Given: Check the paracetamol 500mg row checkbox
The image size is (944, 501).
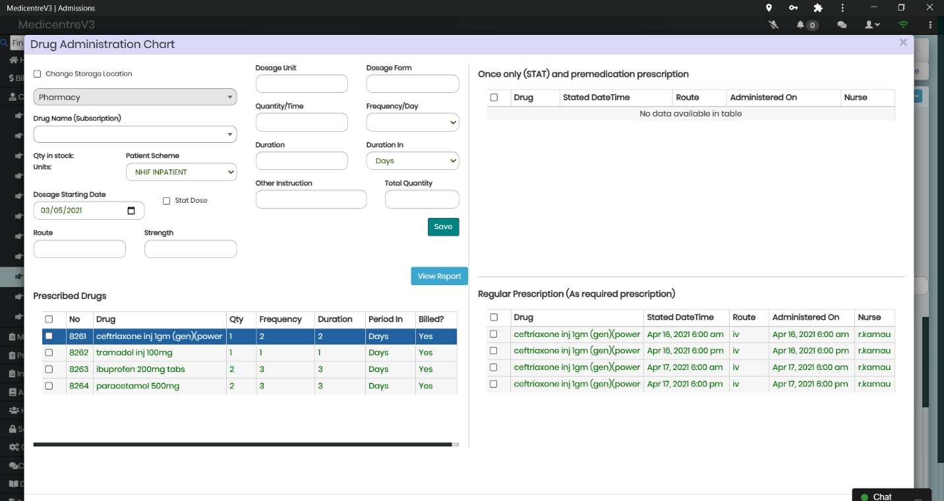Looking at the screenshot, I should [x=49, y=386].
